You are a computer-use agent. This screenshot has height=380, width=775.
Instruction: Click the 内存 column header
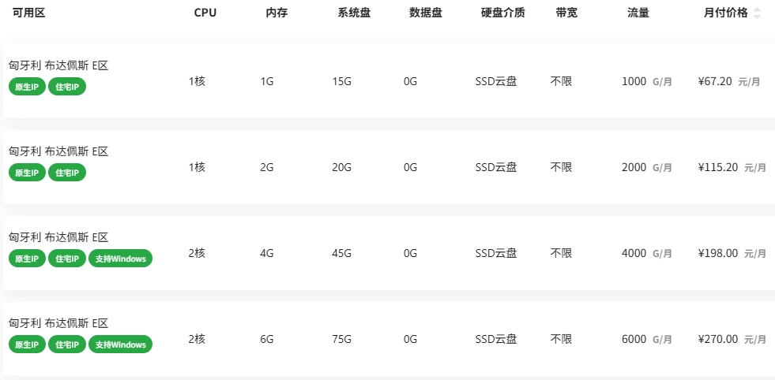277,13
